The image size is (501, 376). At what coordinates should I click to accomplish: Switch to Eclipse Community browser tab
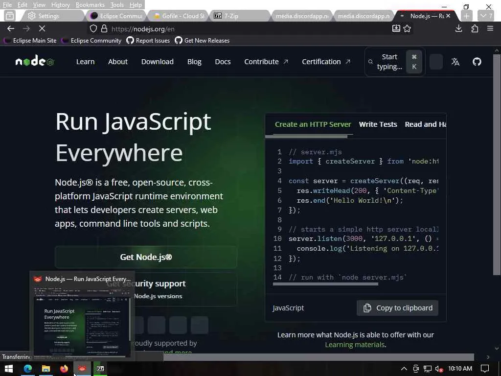click(x=115, y=16)
